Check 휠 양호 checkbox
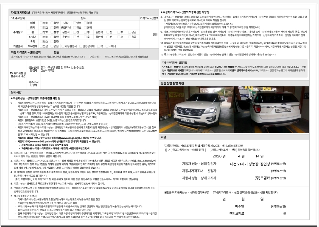319x227 pixels. click(x=41, y=32)
